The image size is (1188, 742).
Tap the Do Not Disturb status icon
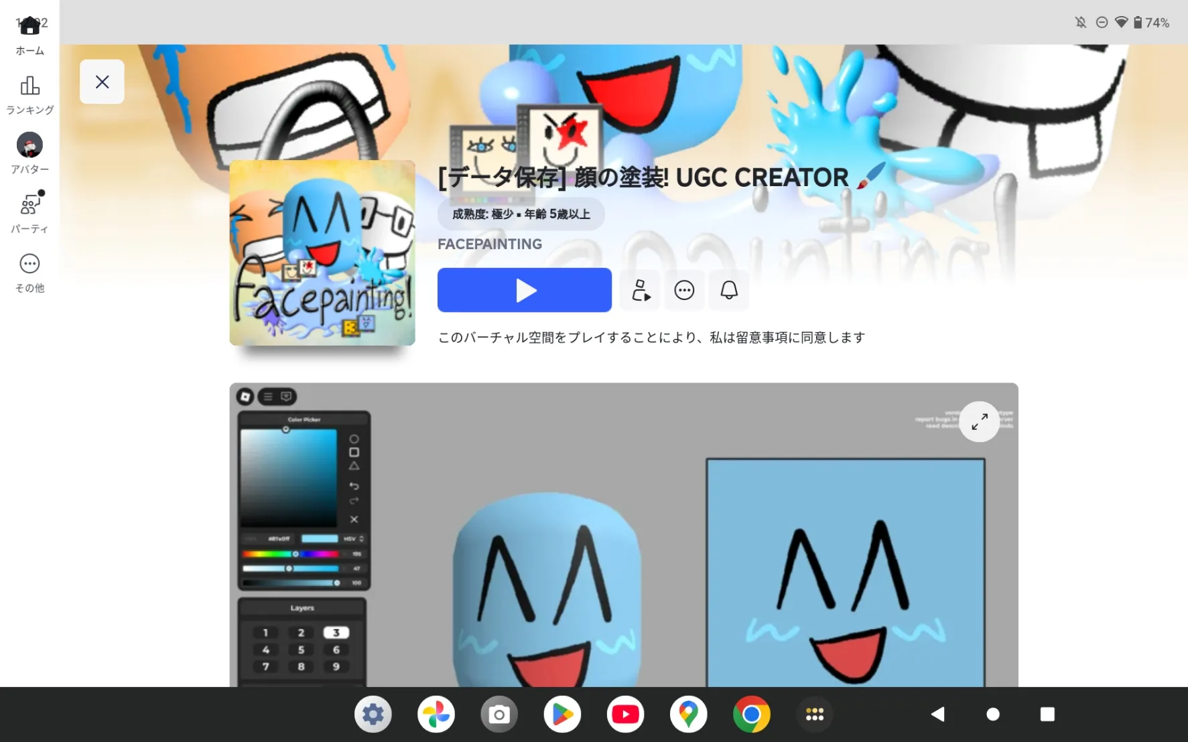[x=1102, y=22]
